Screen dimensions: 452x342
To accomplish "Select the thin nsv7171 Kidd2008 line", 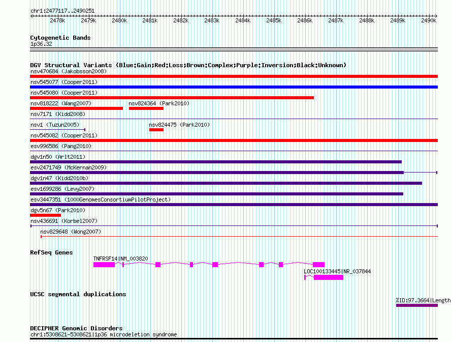I will (x=234, y=119).
